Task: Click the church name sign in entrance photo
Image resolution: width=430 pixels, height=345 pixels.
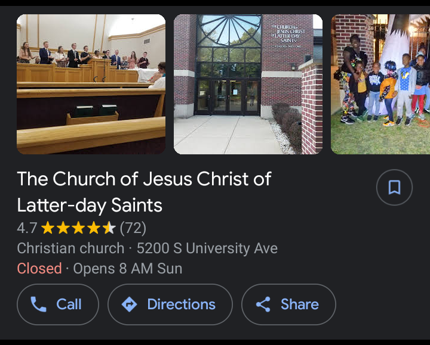Action: [288, 35]
